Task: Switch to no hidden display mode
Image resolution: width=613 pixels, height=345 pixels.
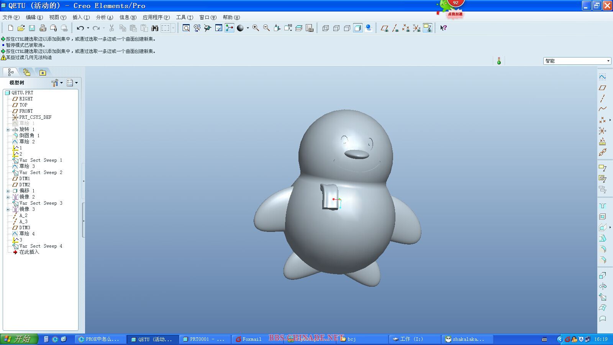Action: (x=347, y=28)
